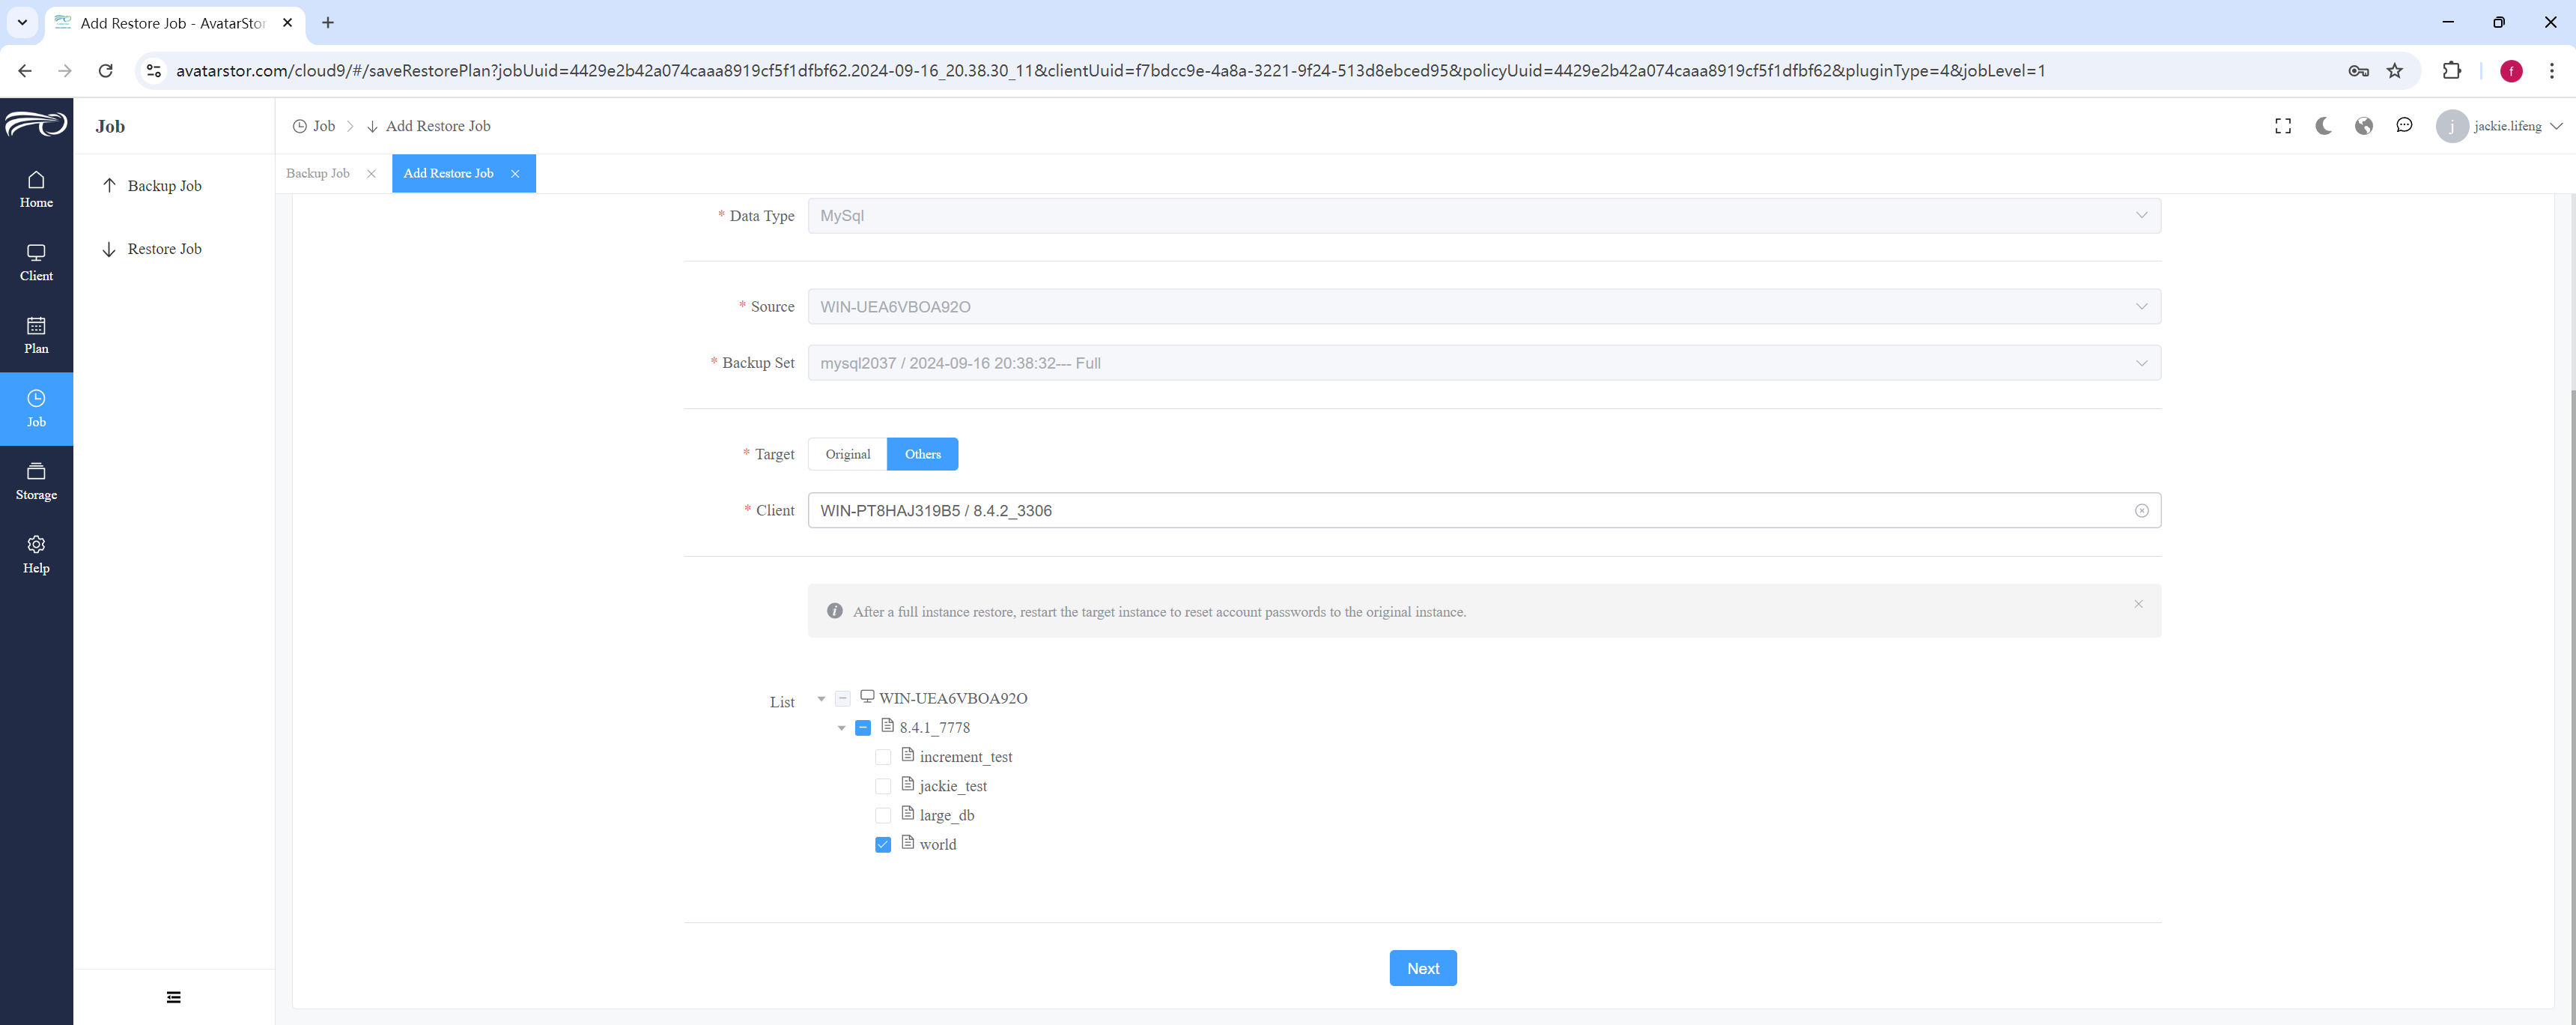Open the Storage sidebar icon
2576x1025 pixels.
pos(36,471)
